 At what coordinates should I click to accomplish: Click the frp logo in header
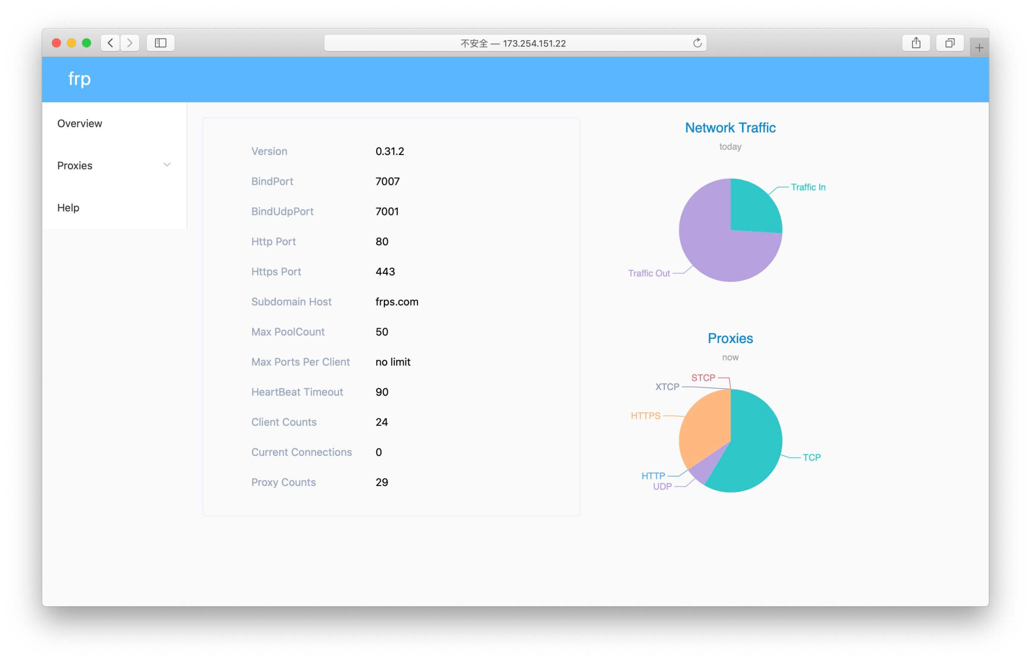(x=79, y=79)
